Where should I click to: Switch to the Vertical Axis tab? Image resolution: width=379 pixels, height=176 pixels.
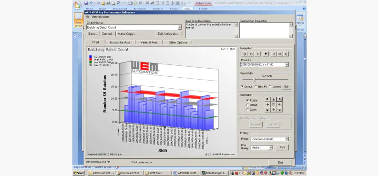click(149, 42)
